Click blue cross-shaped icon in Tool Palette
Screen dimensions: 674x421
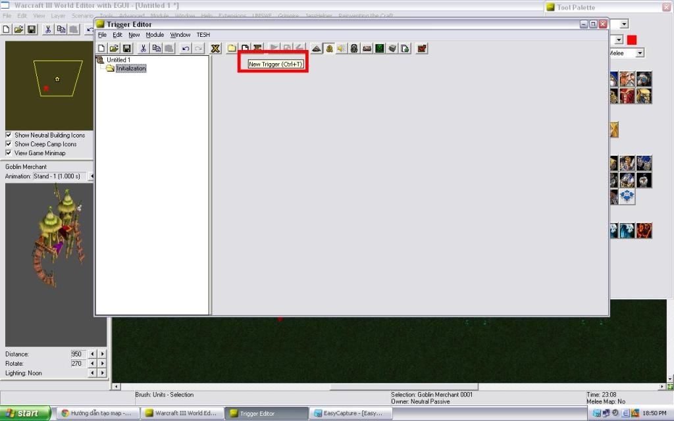[627, 197]
